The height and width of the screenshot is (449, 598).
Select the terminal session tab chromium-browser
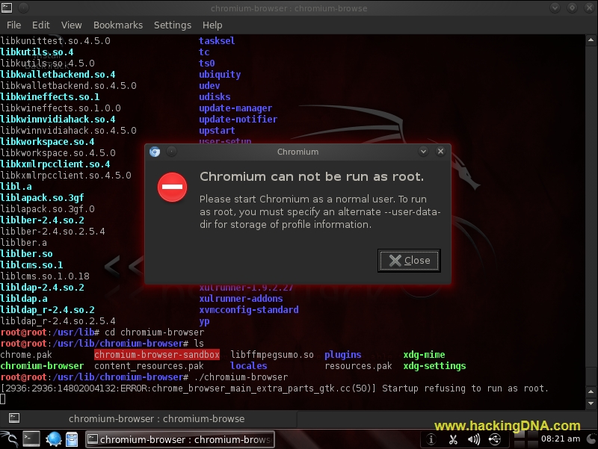(156, 419)
